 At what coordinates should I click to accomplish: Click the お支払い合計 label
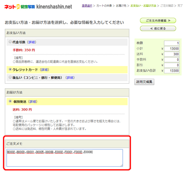(146, 71)
